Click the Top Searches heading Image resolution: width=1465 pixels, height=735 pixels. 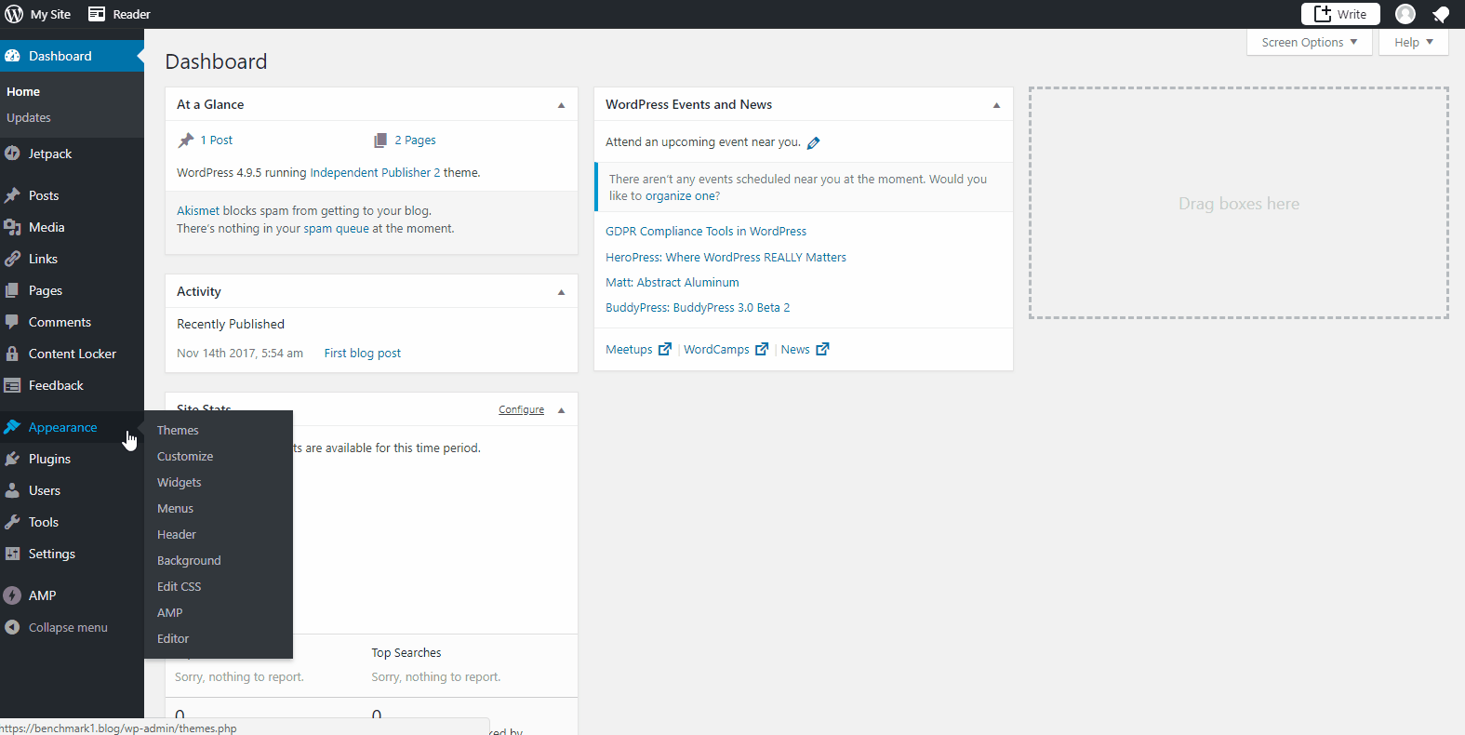point(406,652)
